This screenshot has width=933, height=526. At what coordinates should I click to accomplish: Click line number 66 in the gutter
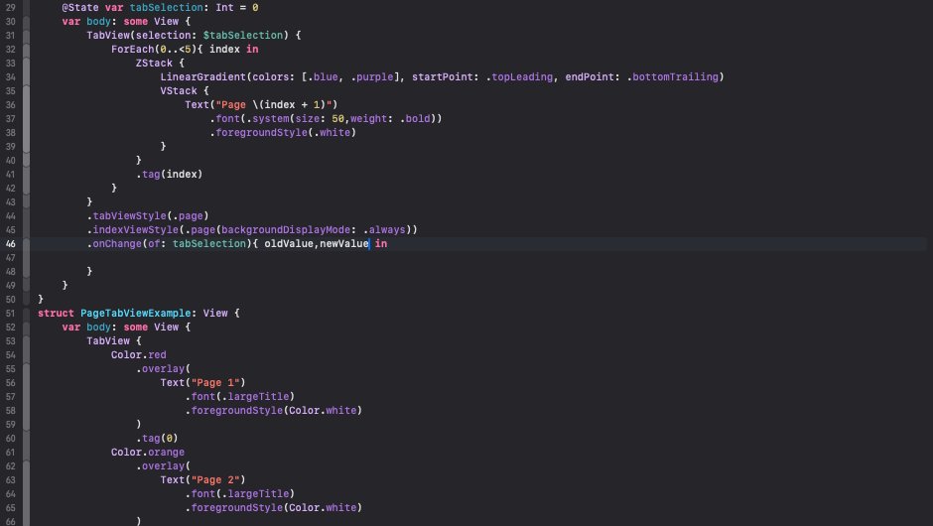(10, 521)
